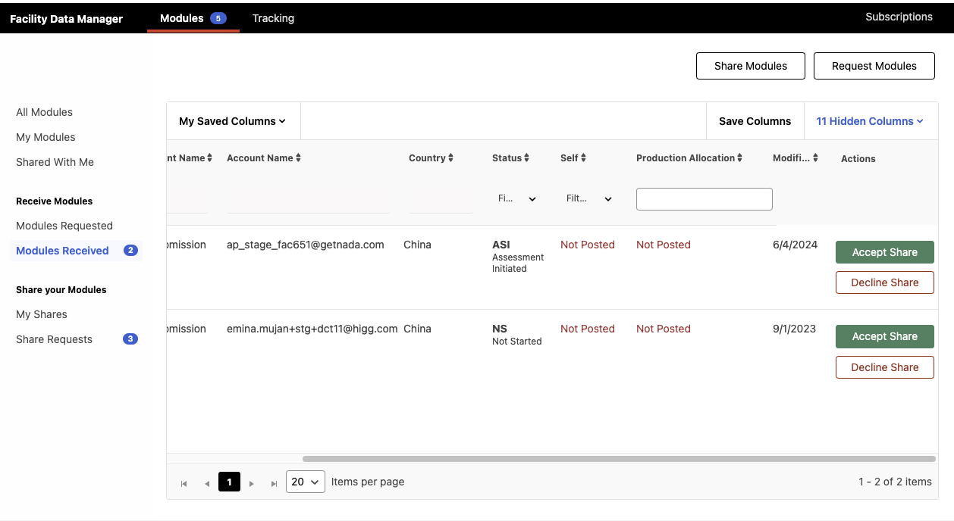Click 1 - 2 of 2 items text
Image resolution: width=954 pixels, height=521 pixels.
pyautogui.click(x=895, y=482)
